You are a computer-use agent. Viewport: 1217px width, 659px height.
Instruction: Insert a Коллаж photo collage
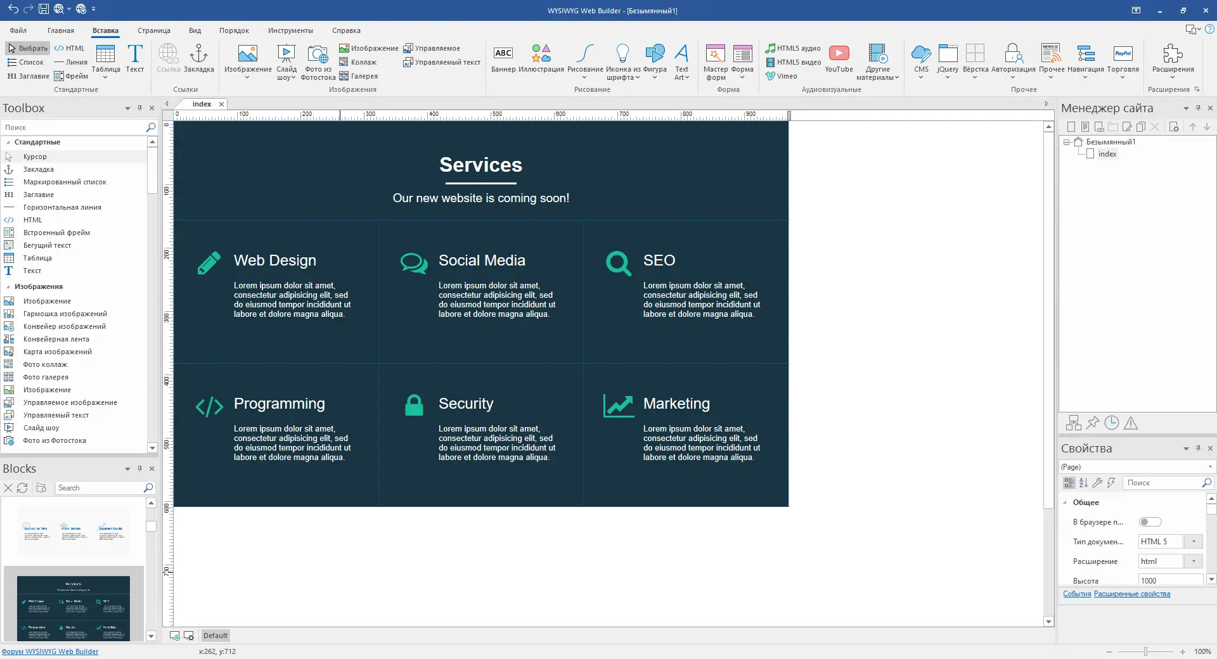[x=358, y=62]
